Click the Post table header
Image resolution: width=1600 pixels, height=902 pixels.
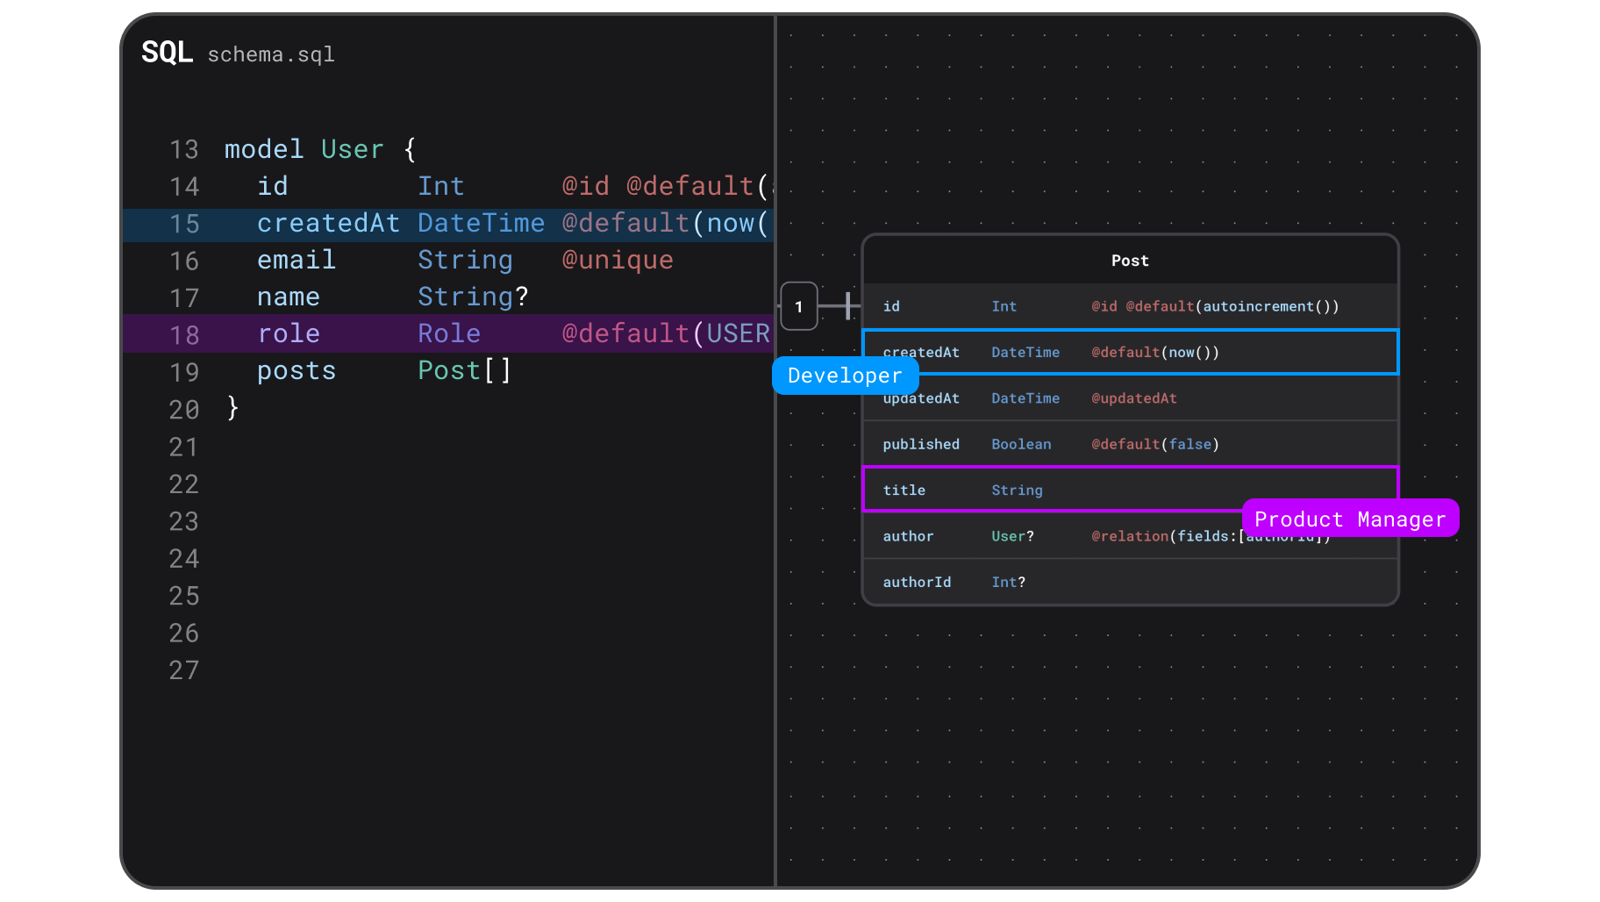(1130, 261)
